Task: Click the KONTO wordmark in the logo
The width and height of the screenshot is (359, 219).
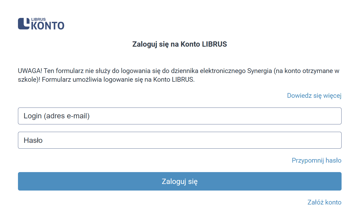Action: [48, 26]
